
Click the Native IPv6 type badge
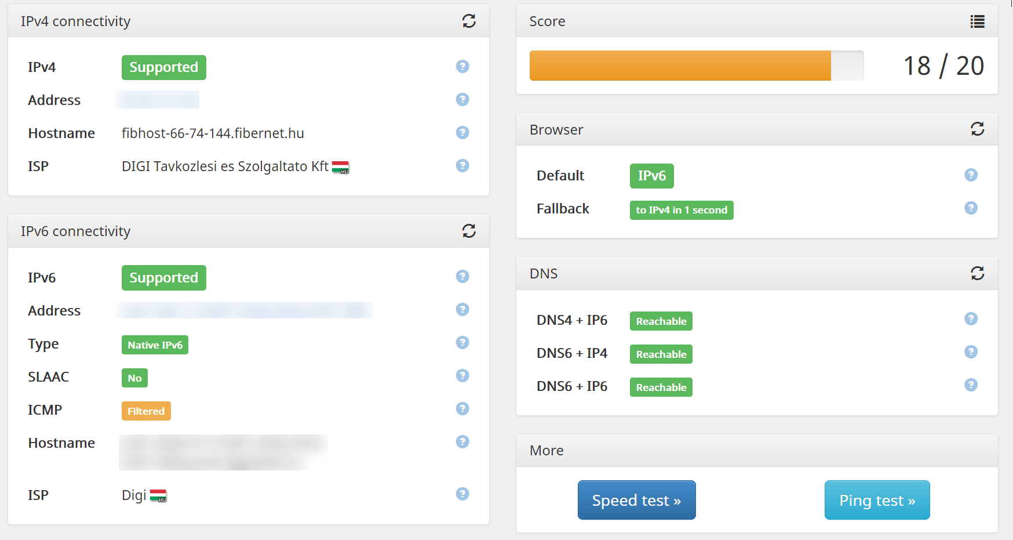(155, 345)
